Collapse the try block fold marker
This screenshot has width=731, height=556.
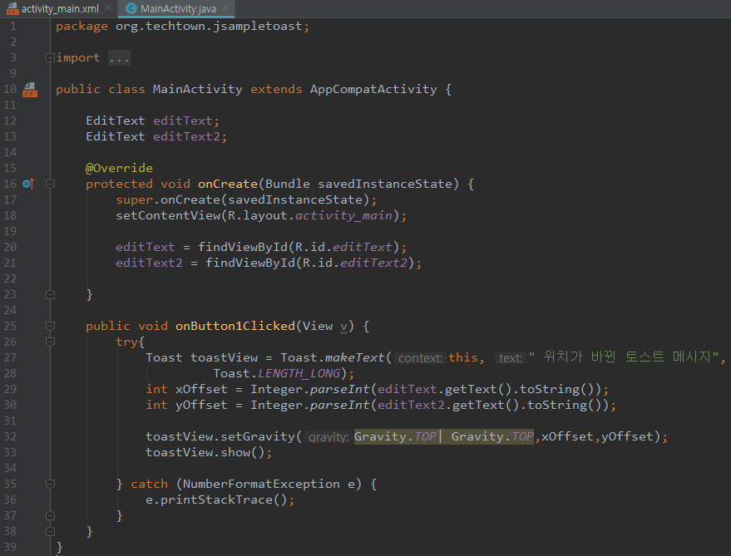tap(51, 342)
